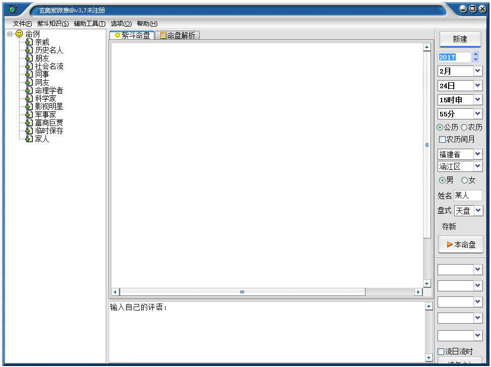Screen dimensions: 491x367
Task: Click the folder icon beside 科学家
Action: pyautogui.click(x=29, y=98)
